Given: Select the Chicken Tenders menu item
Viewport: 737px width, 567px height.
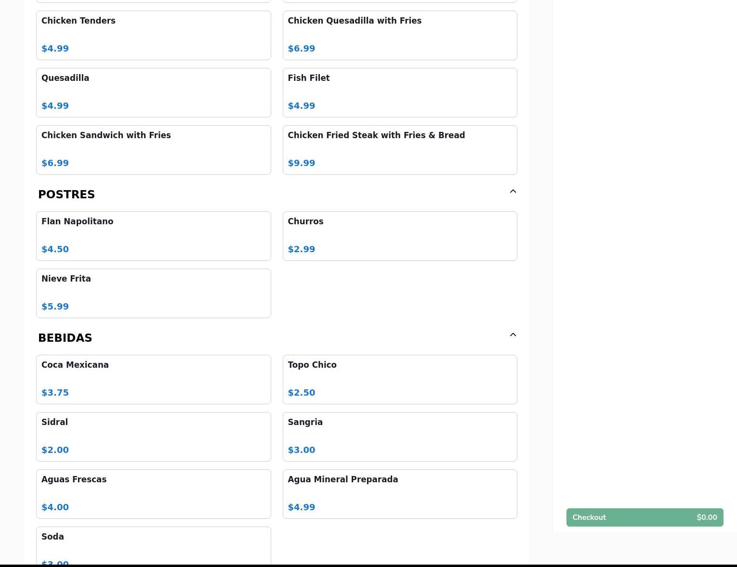Looking at the screenshot, I should [x=153, y=35].
